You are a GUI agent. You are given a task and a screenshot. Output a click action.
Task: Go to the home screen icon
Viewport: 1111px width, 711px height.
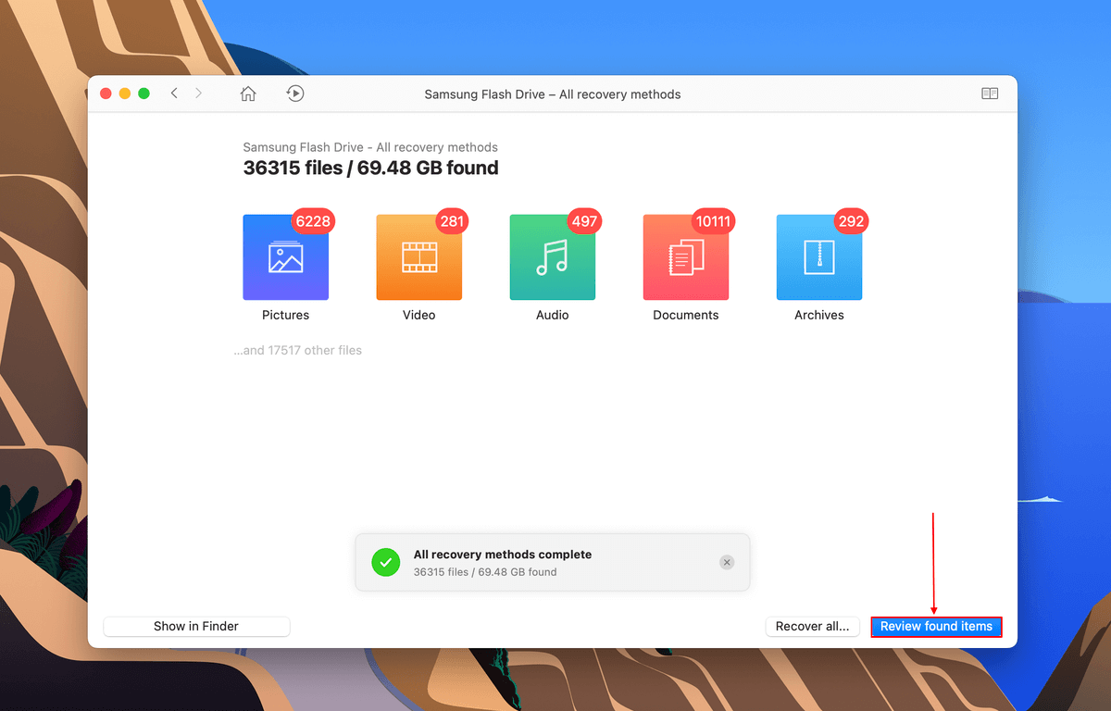(248, 94)
